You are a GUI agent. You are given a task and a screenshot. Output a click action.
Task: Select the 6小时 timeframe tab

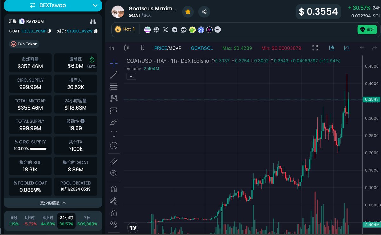point(48,221)
